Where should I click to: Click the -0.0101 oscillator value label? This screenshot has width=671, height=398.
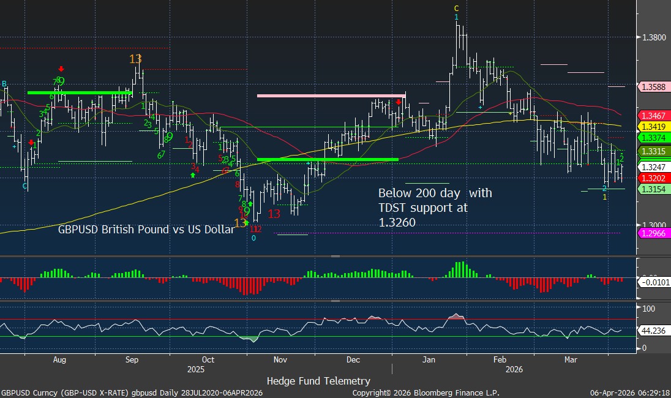click(653, 282)
